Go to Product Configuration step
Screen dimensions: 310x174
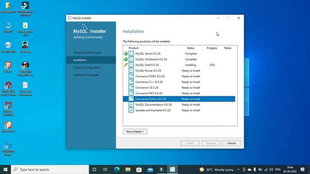(x=87, y=68)
